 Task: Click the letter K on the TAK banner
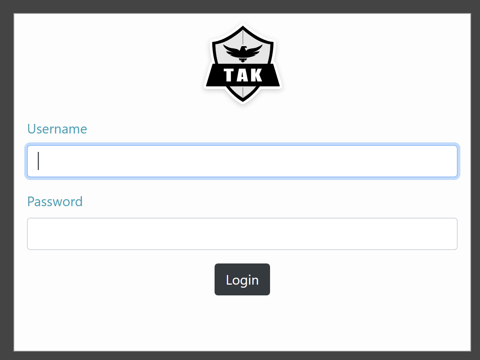257,75
